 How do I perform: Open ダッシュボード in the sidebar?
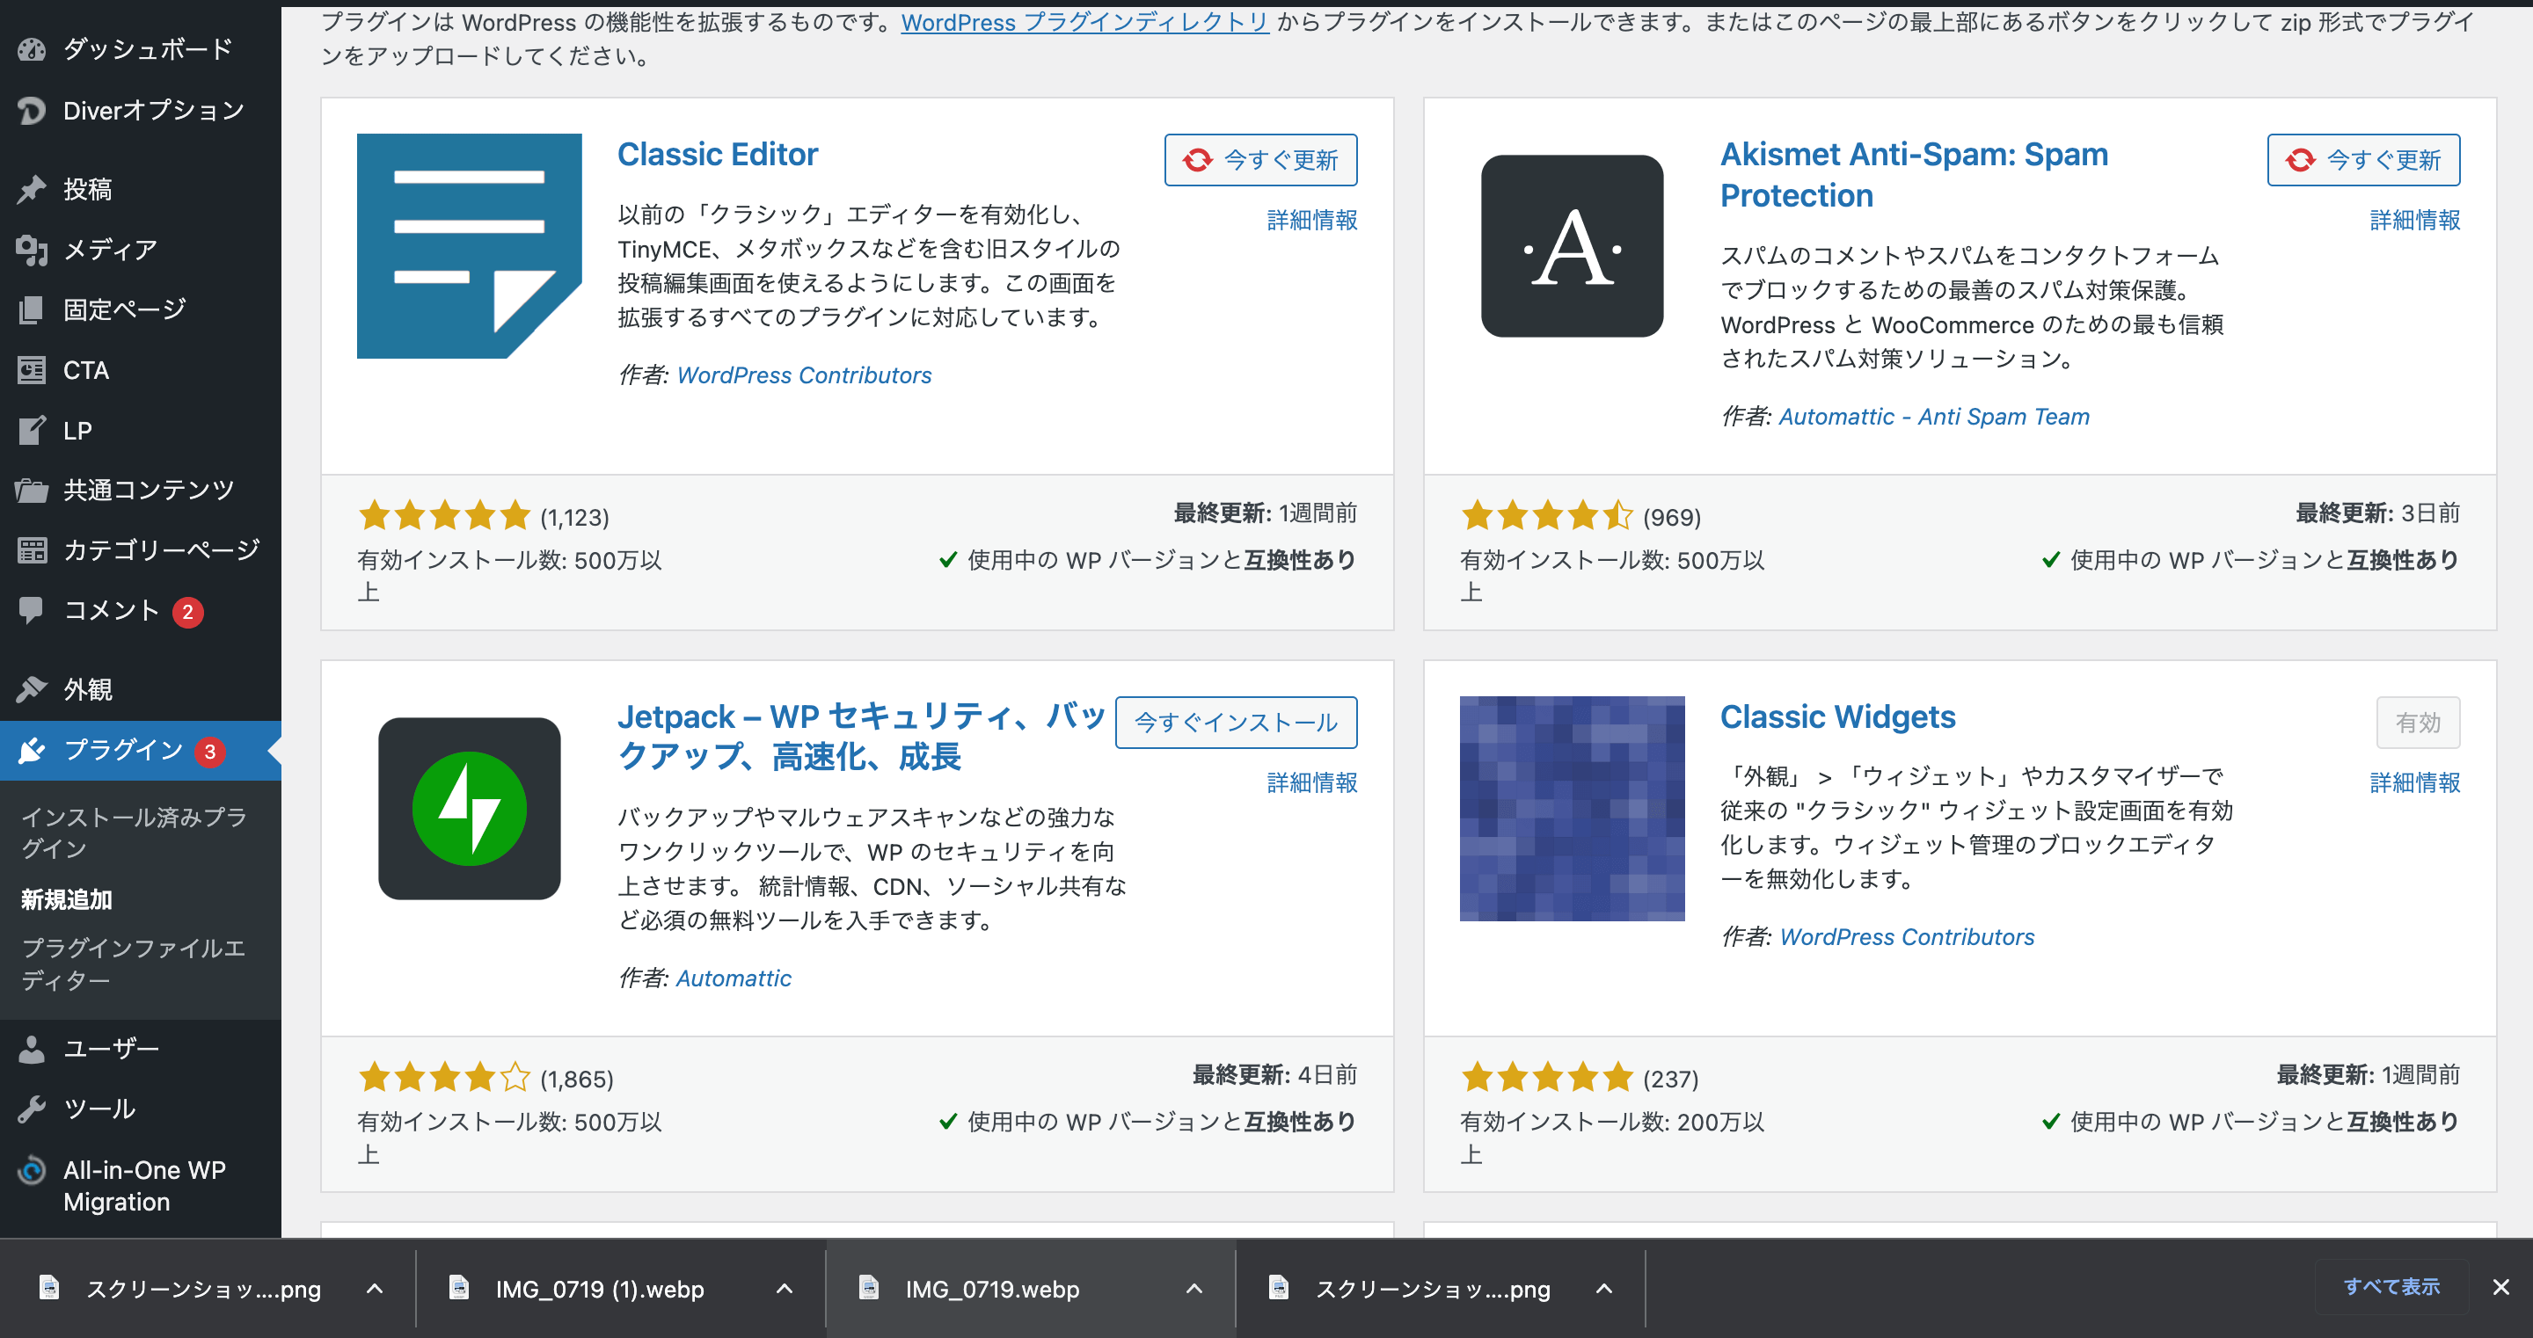pyautogui.click(x=141, y=49)
